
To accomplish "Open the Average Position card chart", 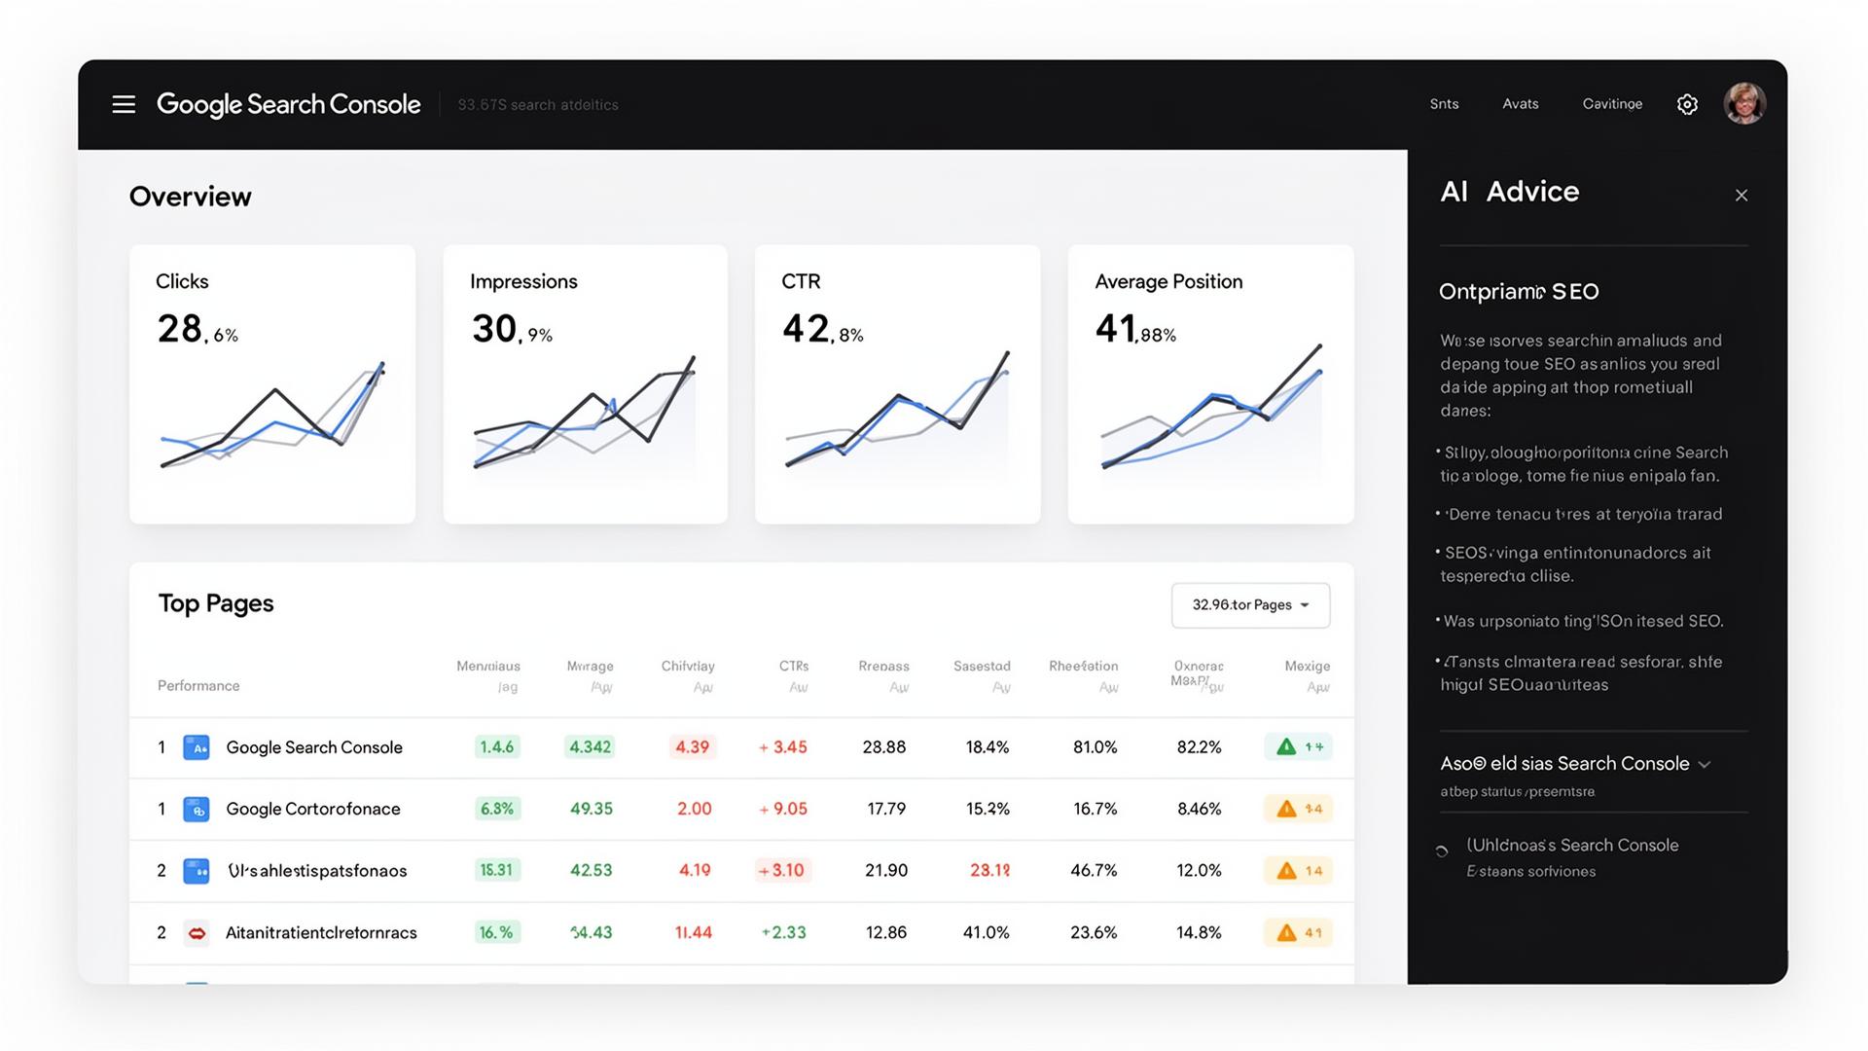I will [x=1211, y=407].
